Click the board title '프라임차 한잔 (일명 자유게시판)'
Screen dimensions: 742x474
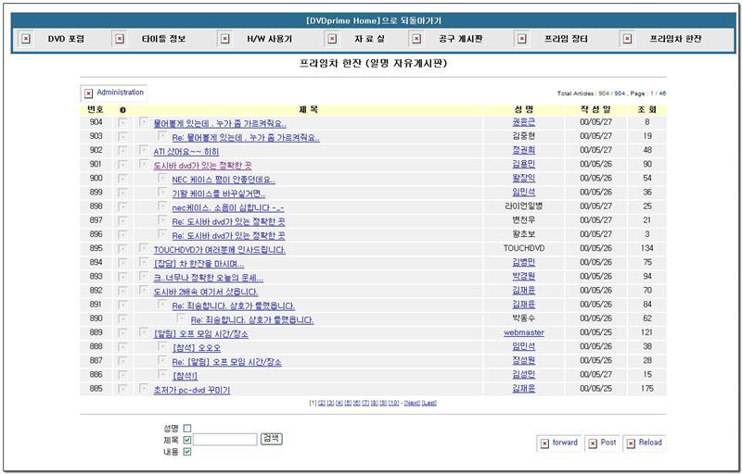pos(374,63)
